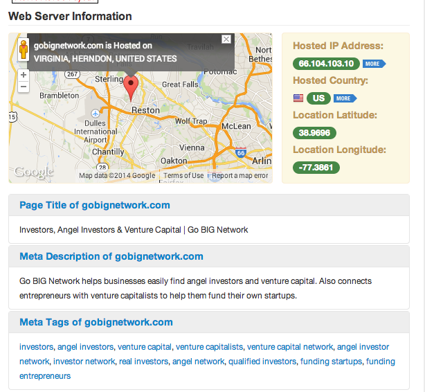
Task: Click the 66.104.103.10 IP badge
Action: [326, 64]
